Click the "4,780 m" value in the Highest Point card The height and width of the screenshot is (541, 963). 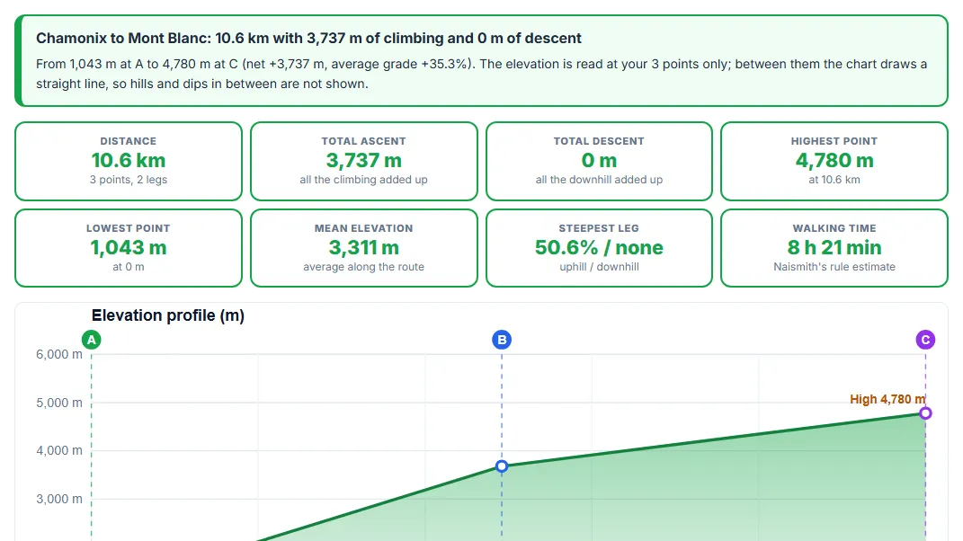834,160
